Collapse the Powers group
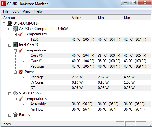Image resolution: width=152 pixels, height=127 pixels. [x=15, y=72]
